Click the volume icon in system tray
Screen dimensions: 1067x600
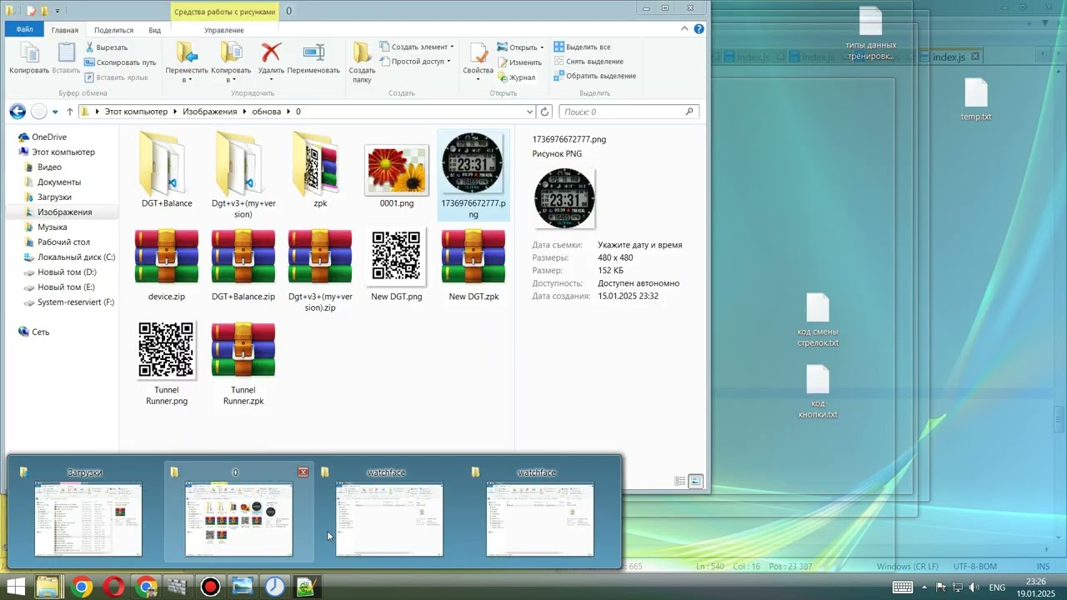click(974, 587)
